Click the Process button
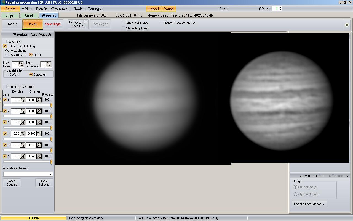 (12, 24)
